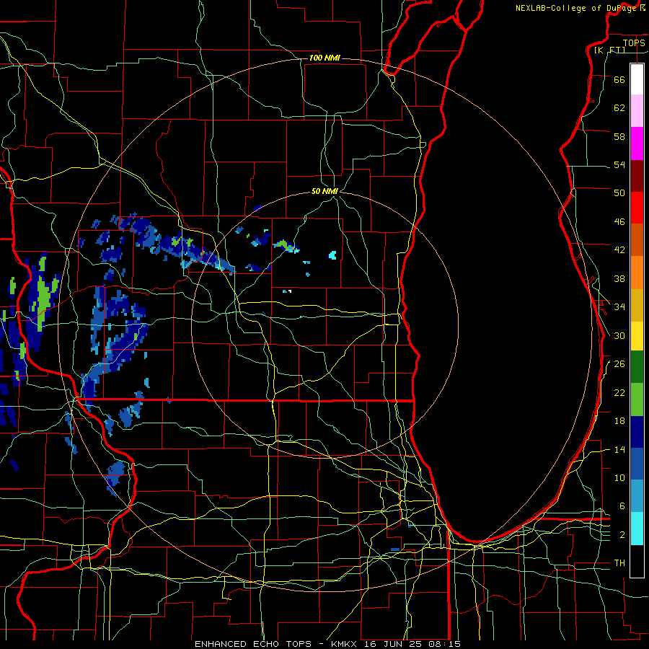Viewport: 649px width, 649px height.
Task: Click the bright red legend swatch
Action: 637,208
